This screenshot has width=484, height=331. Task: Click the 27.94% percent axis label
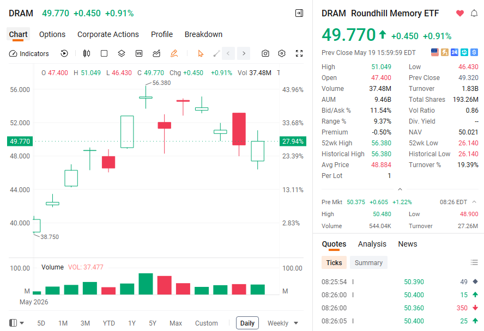[293, 142]
